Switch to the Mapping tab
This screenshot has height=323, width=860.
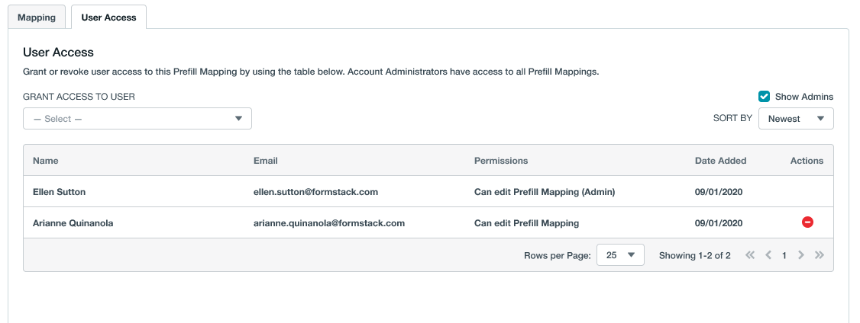(36, 17)
